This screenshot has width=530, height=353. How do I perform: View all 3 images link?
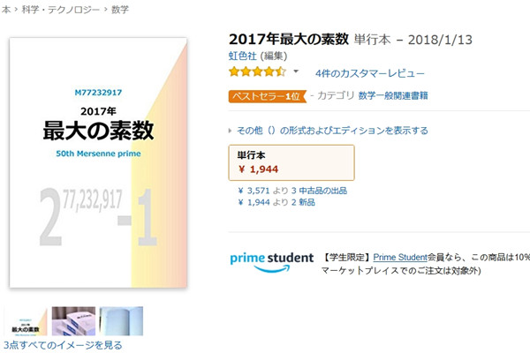point(63,345)
